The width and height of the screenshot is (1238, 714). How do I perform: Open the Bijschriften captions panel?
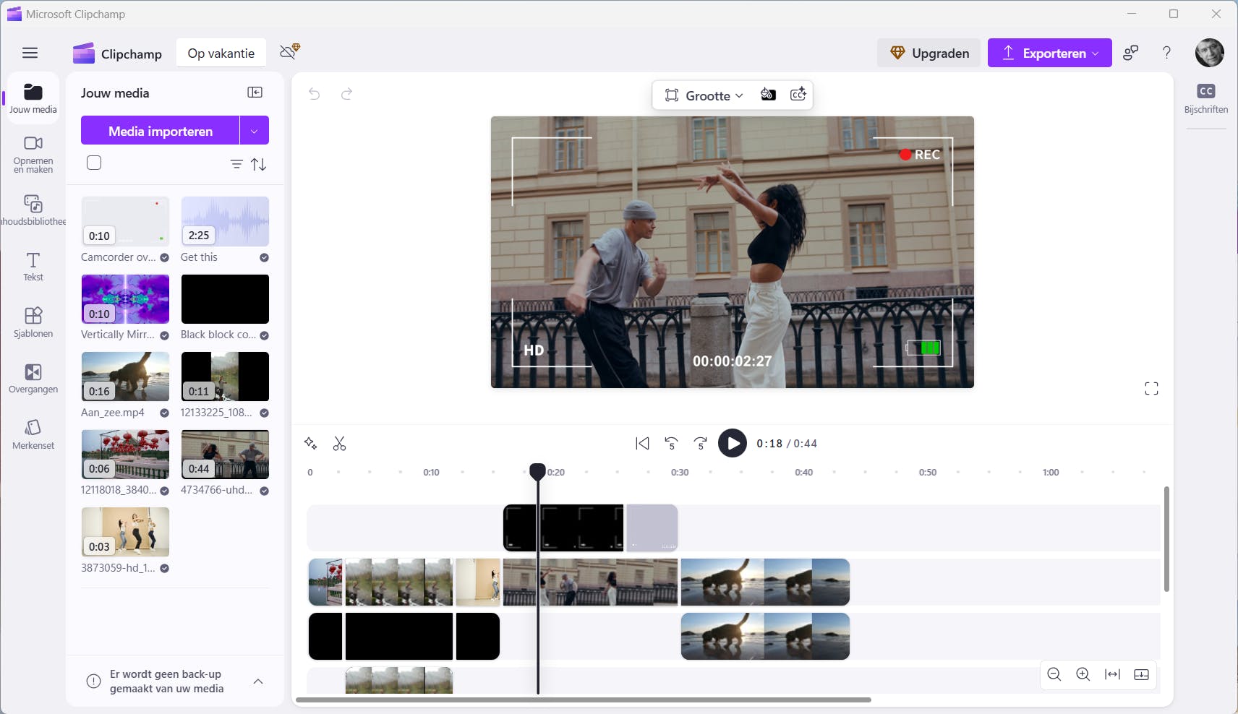(1205, 98)
